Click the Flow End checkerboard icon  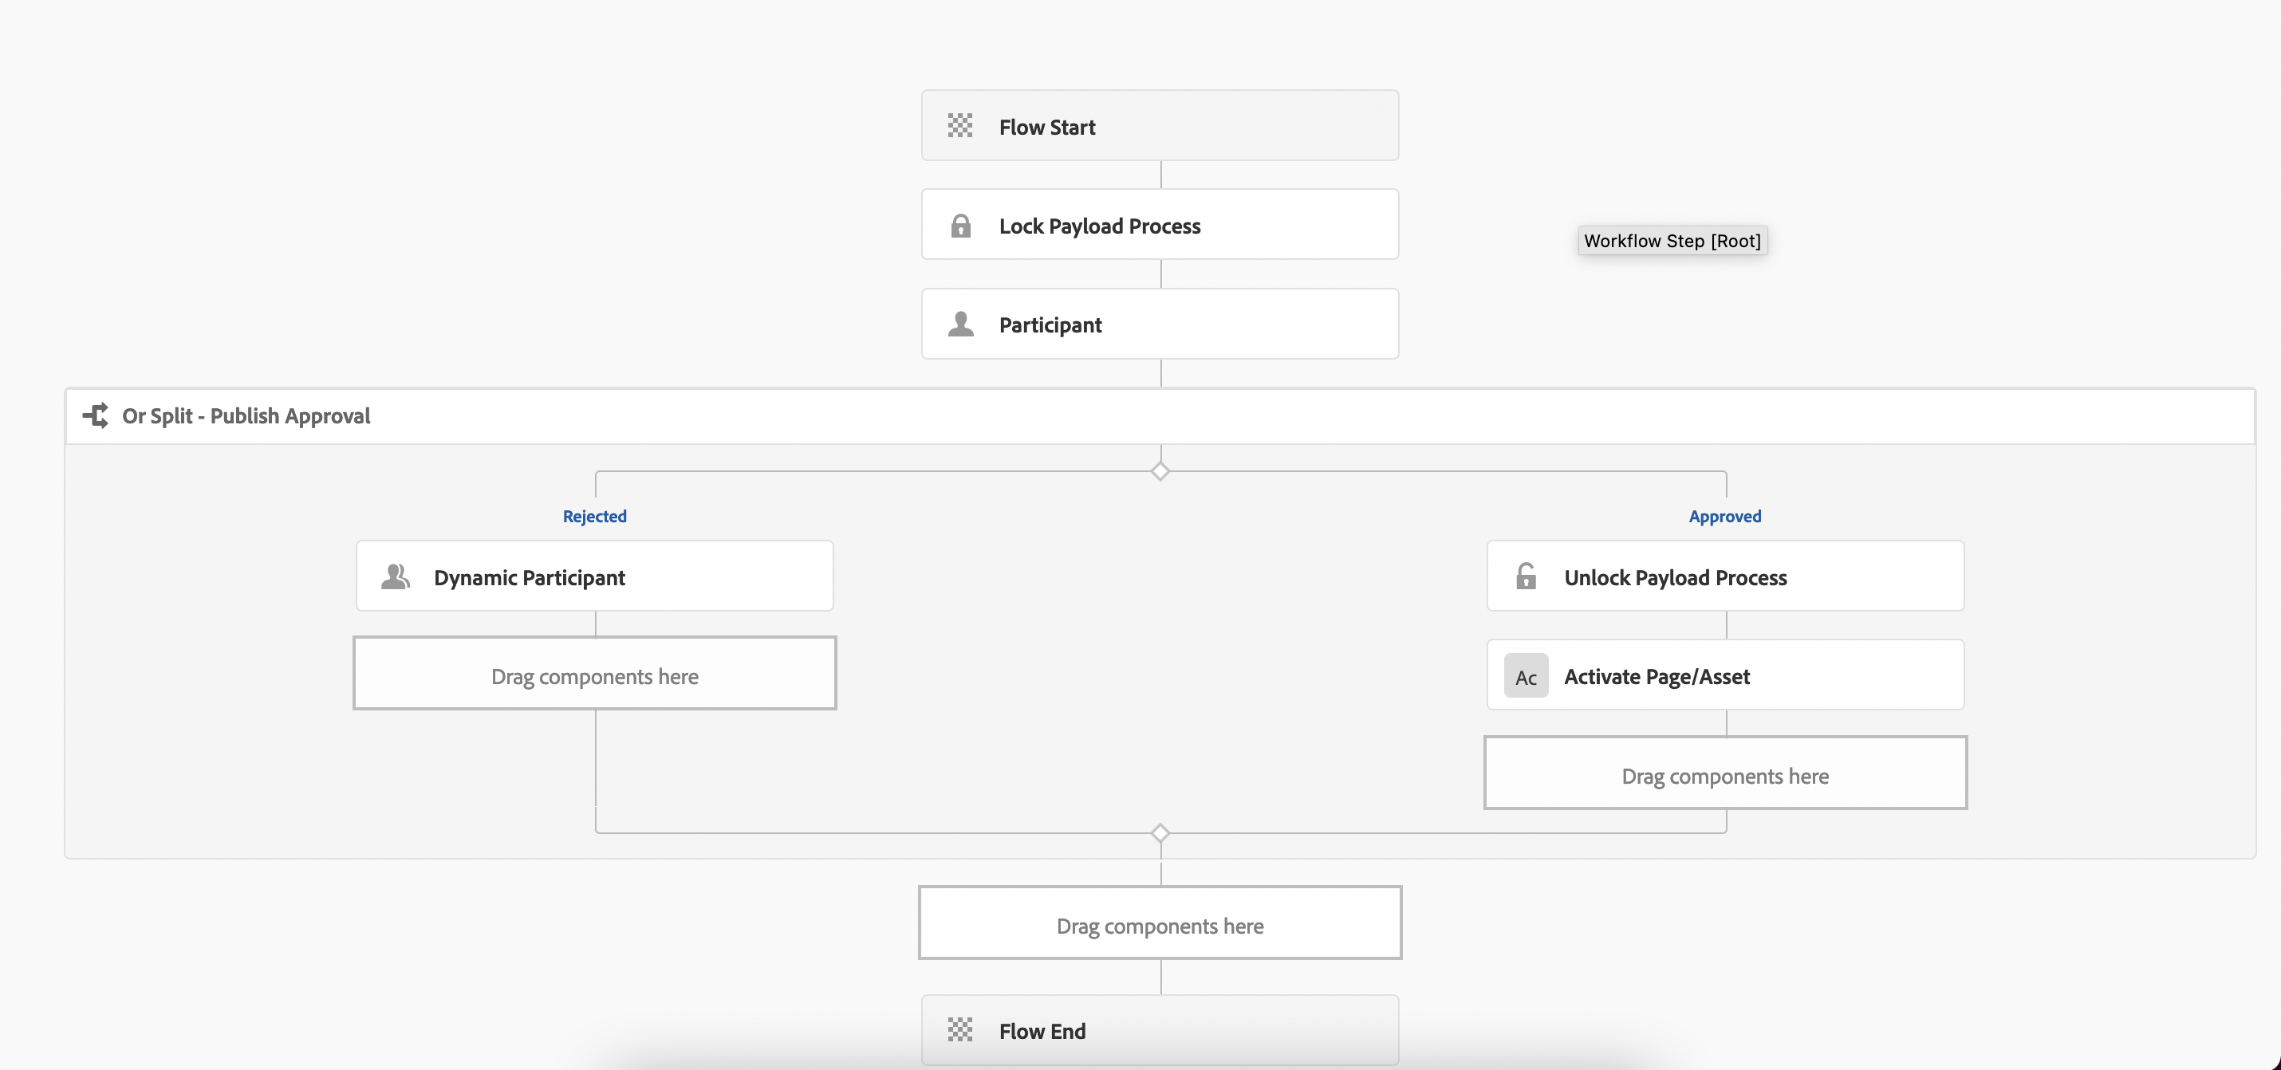tap(960, 1030)
